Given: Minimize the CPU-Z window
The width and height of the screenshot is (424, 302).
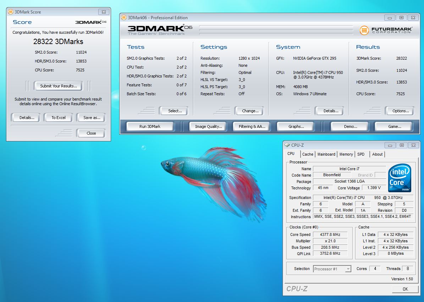Looking at the screenshot, I should pos(390,145).
